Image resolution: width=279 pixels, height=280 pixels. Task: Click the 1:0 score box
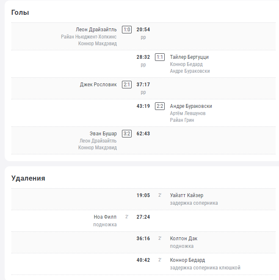pos(127,30)
